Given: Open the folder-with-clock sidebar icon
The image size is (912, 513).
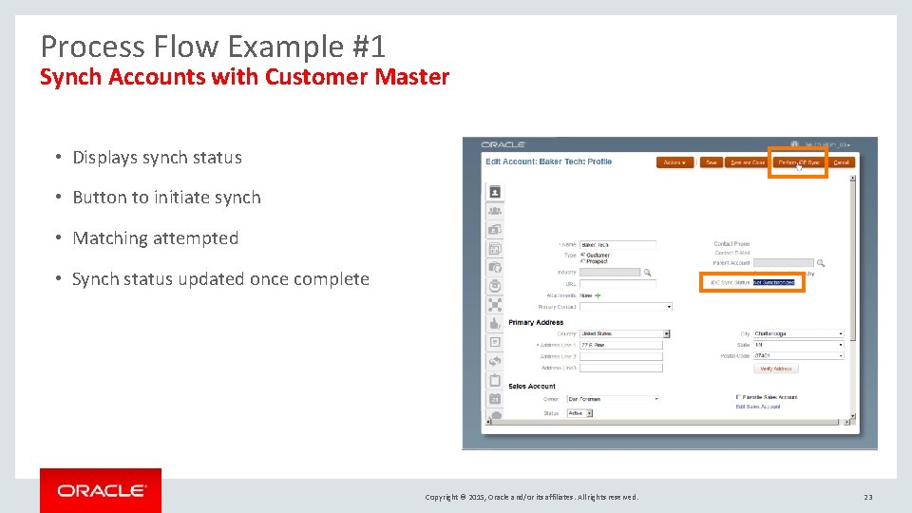Looking at the screenshot, I should point(495,268).
